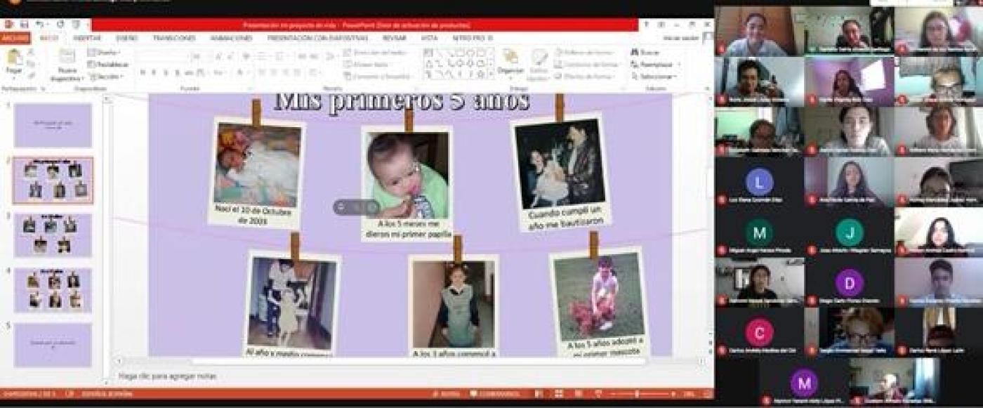Switch to reading view in the status bar
Screen dimensions: 983x408
tap(578, 394)
